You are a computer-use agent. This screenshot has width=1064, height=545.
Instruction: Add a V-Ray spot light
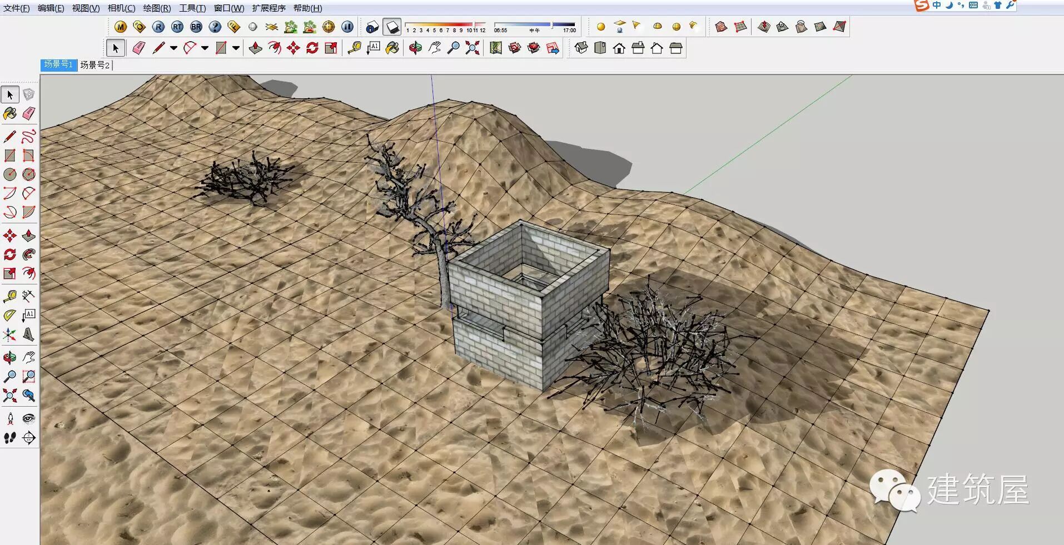(x=638, y=26)
